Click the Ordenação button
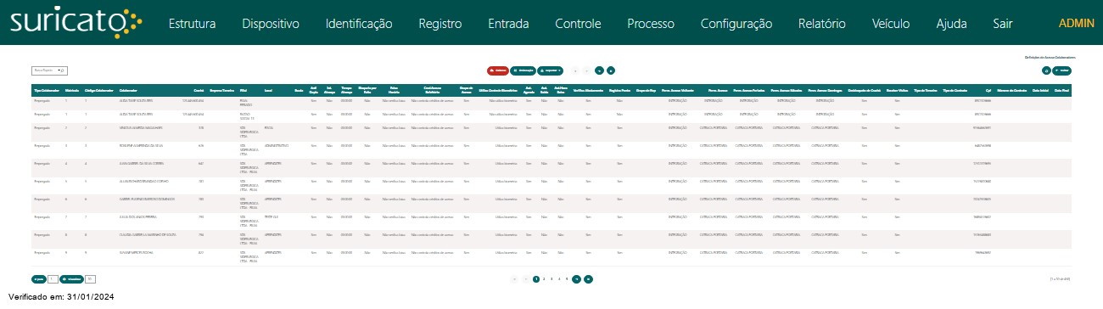This screenshot has width=1103, height=309. (x=523, y=70)
